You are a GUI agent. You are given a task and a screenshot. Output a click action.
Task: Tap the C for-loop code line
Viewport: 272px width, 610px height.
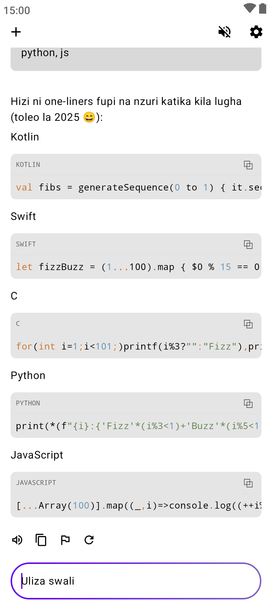click(136, 347)
